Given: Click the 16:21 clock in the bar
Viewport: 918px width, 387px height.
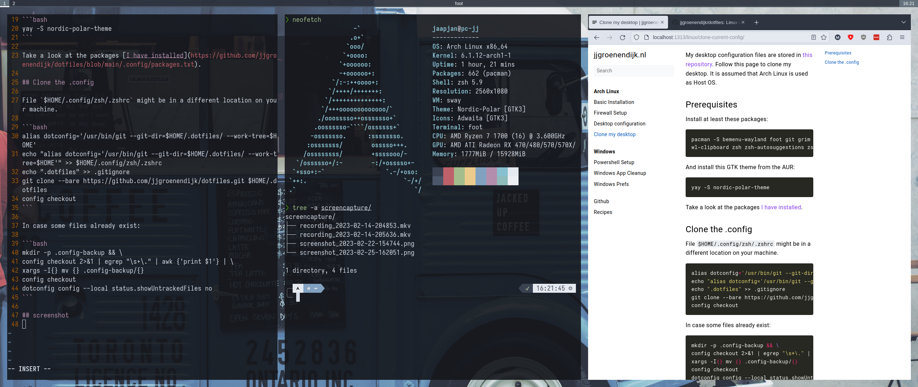Looking at the screenshot, I should pos(909,3).
